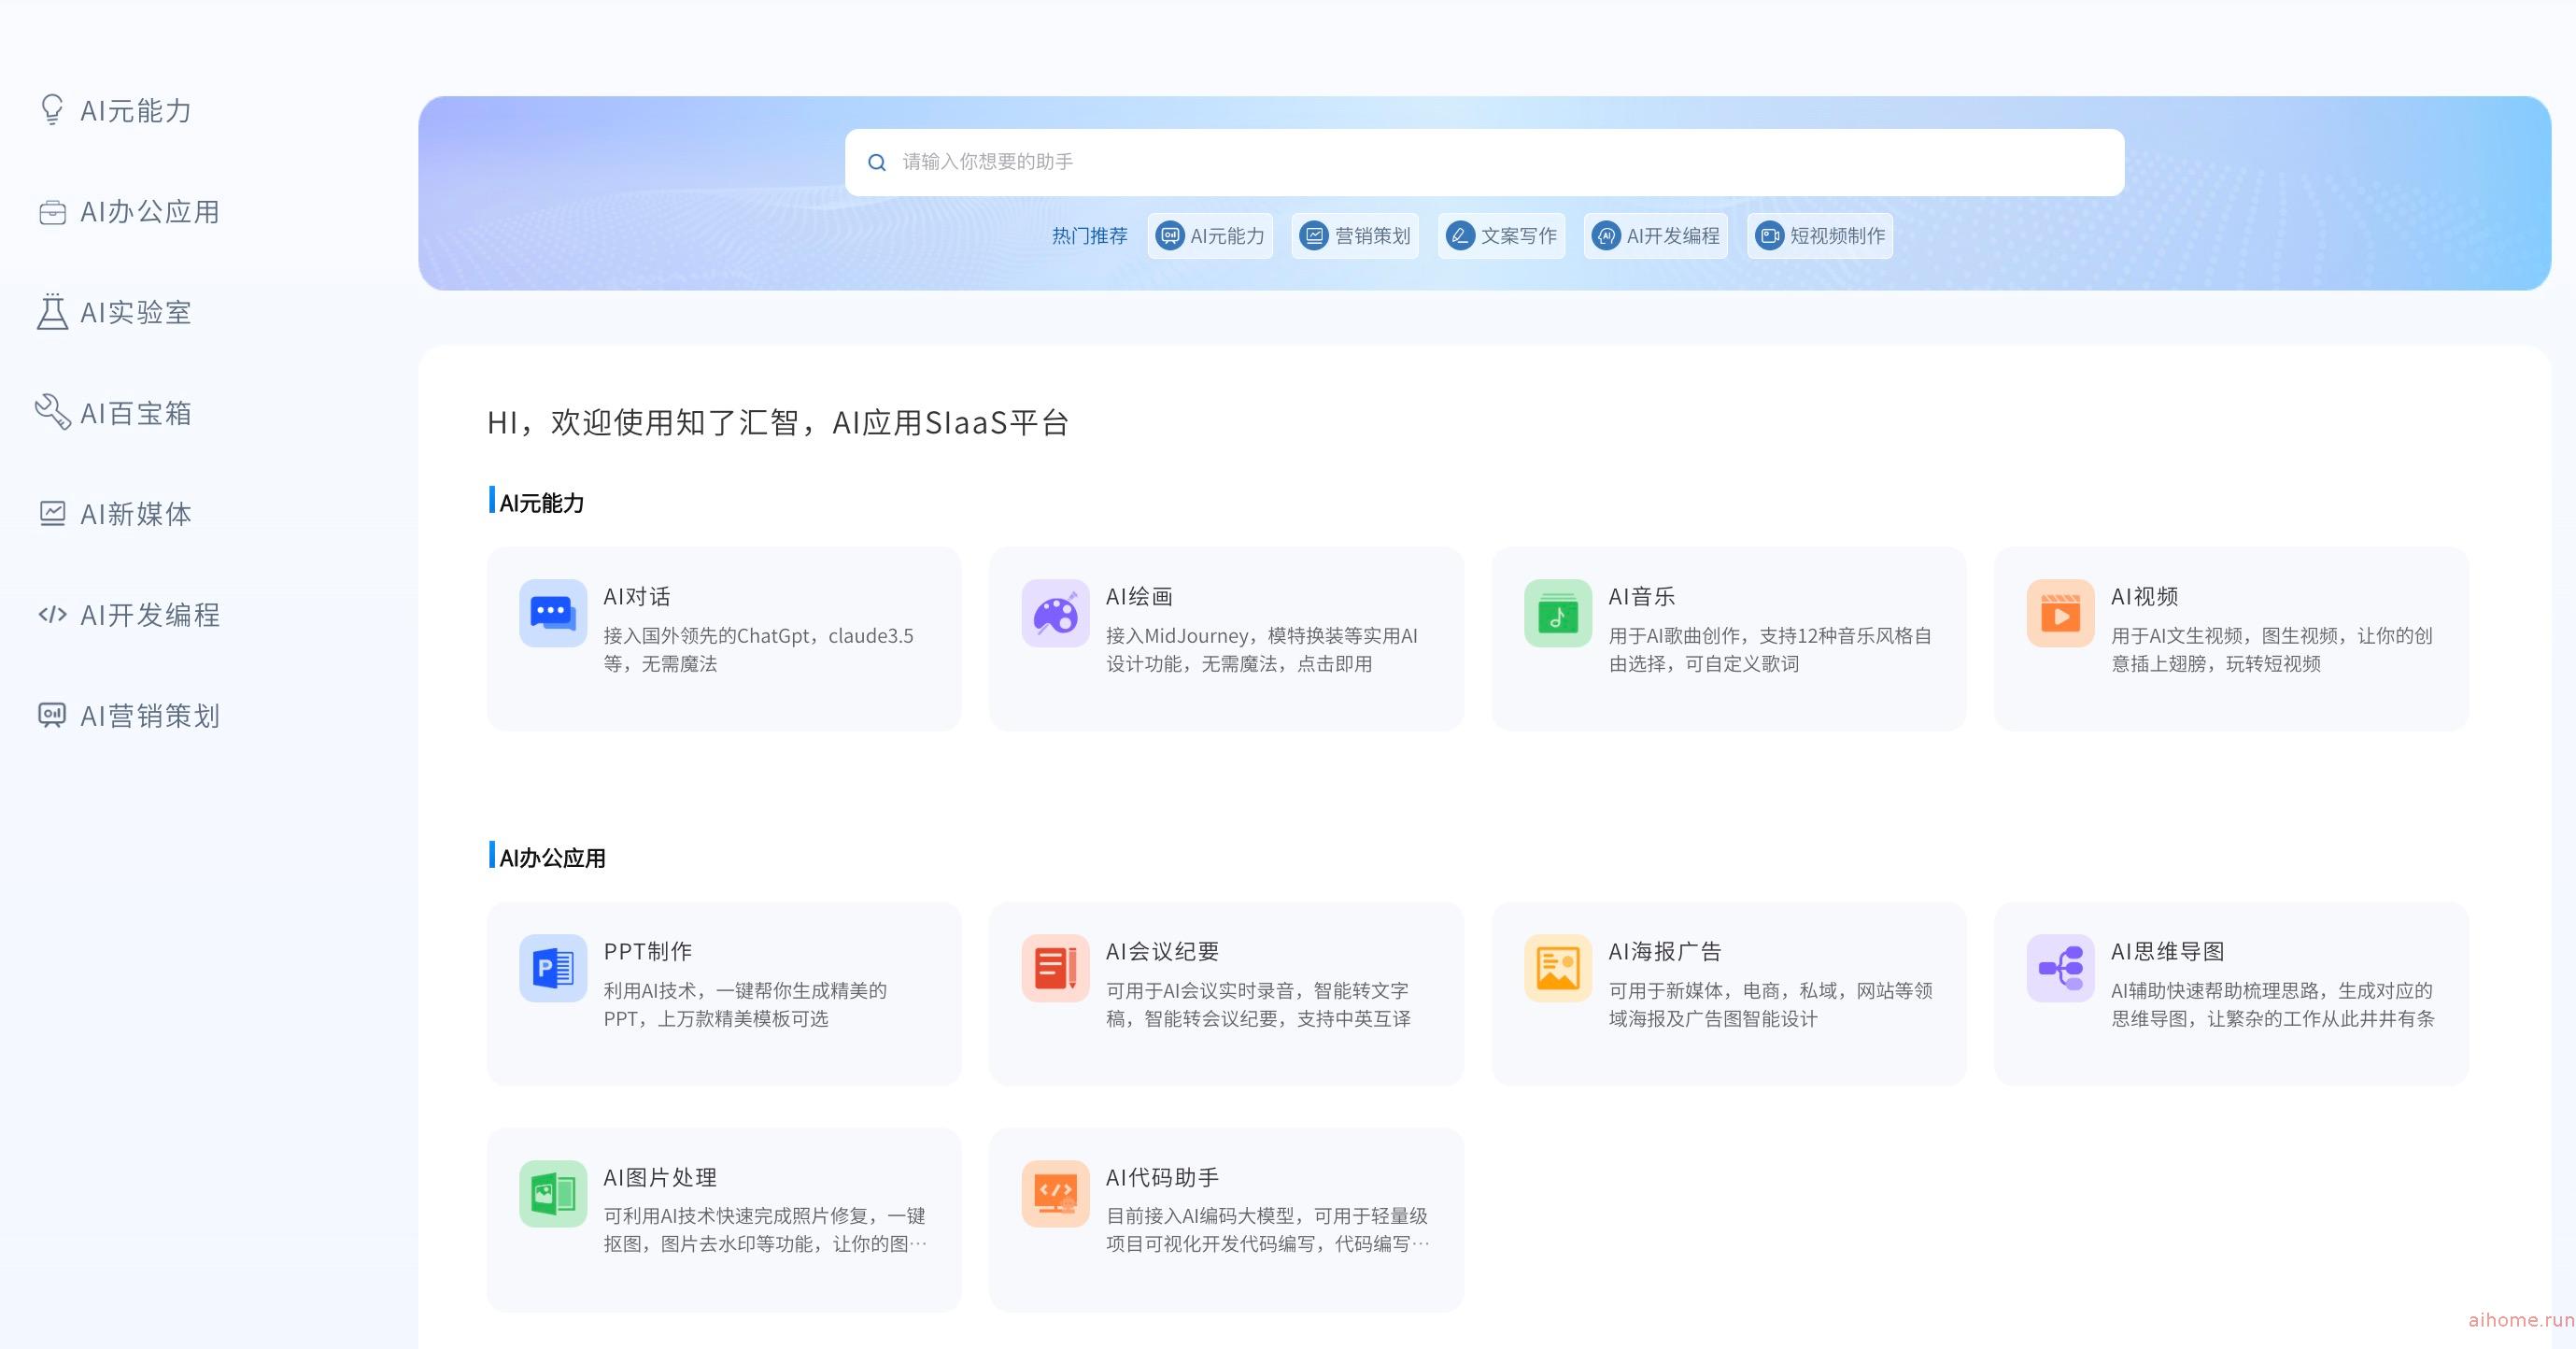Open the PPT制作 card title

point(648,952)
